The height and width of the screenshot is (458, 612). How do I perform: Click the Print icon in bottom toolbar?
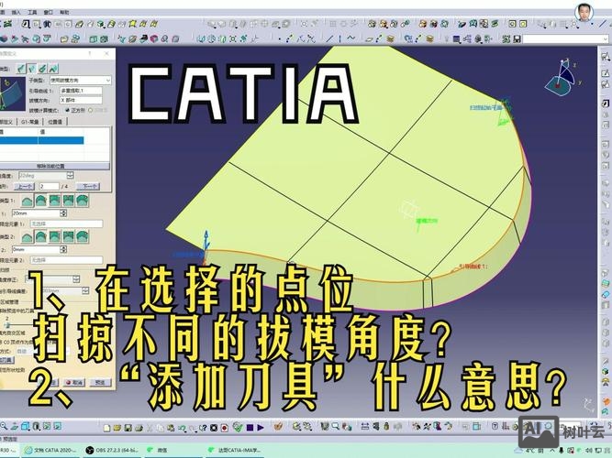(139, 428)
